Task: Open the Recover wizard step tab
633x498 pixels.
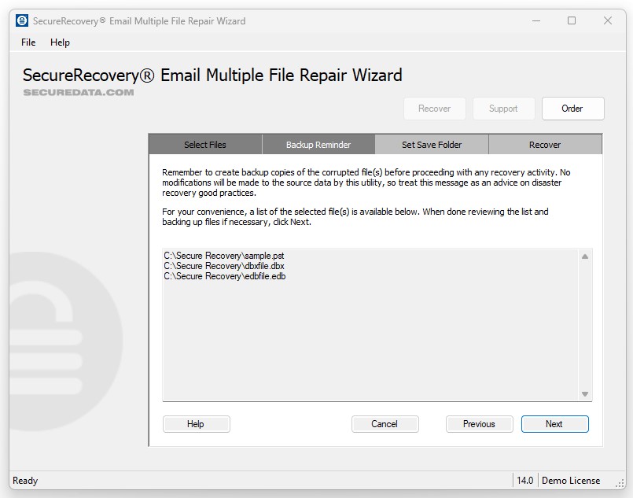Action: point(545,145)
